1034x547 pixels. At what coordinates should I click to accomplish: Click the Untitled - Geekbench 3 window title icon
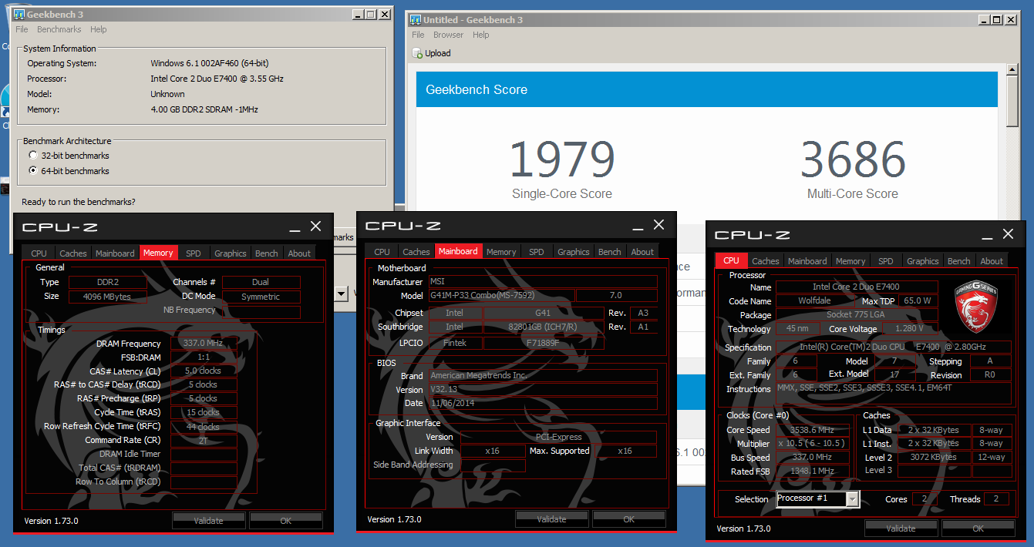pyautogui.click(x=416, y=20)
